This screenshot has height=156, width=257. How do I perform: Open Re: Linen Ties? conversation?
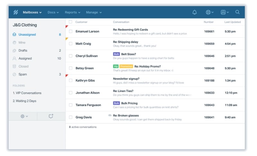(x=123, y=91)
